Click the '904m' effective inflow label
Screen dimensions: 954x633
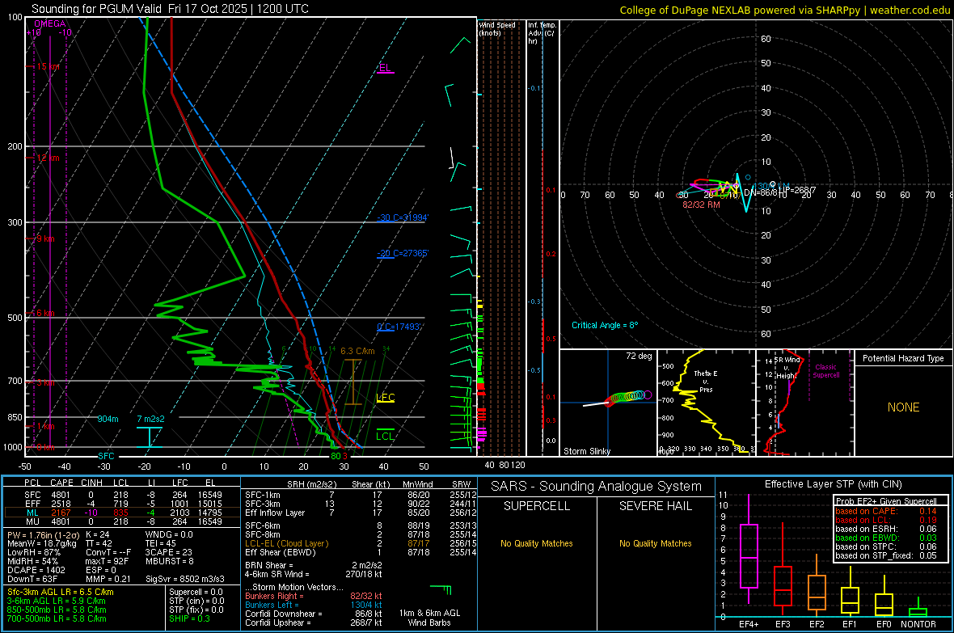tap(108, 419)
